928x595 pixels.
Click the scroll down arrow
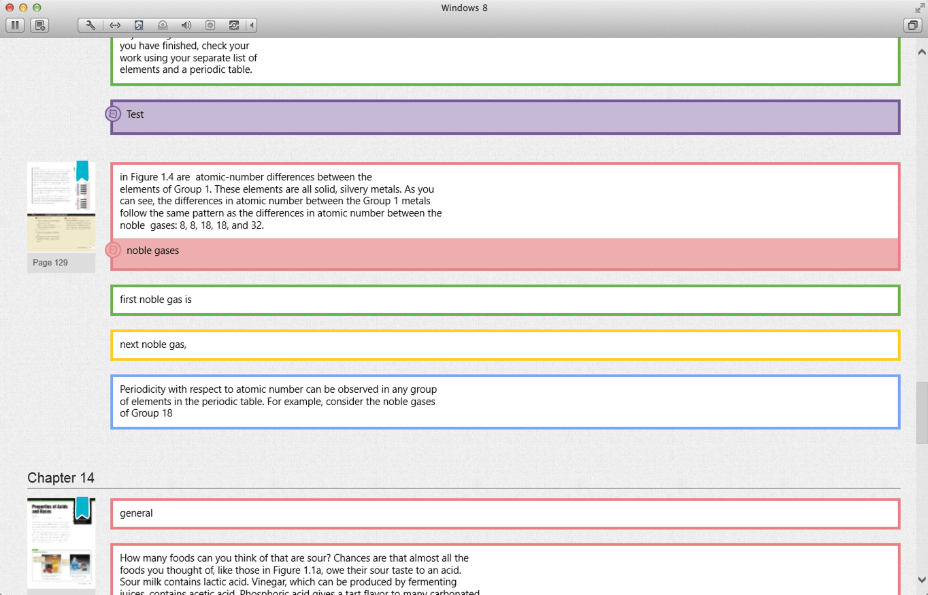point(922,580)
